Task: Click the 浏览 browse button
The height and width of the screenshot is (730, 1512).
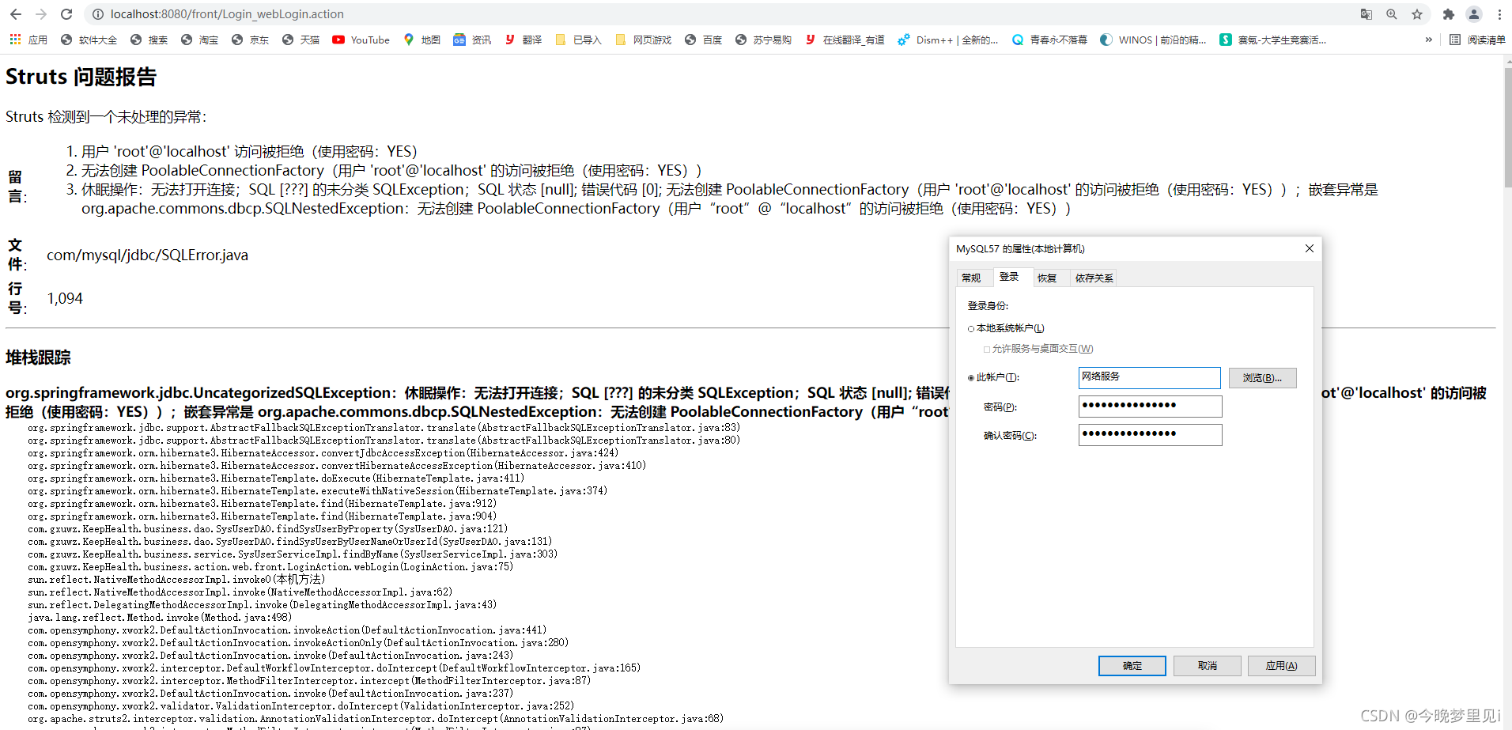Action: pyautogui.click(x=1262, y=377)
